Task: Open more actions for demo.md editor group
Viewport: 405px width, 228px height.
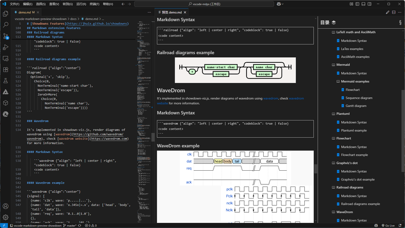Action: click(x=149, y=12)
